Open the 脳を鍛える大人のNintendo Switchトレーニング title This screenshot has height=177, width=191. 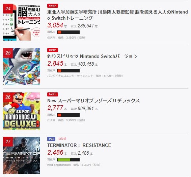click(117, 15)
